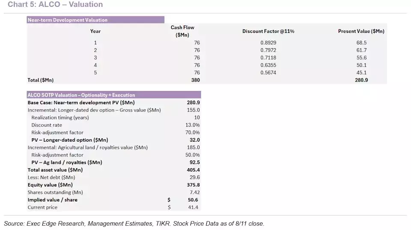
Task: Select discount factor value 0.6355
Action: coord(268,65)
